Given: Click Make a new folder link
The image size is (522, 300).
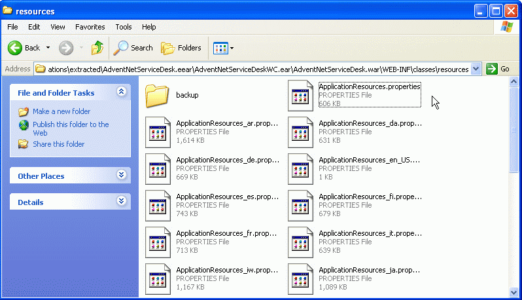Looking at the screenshot, I should (x=61, y=111).
